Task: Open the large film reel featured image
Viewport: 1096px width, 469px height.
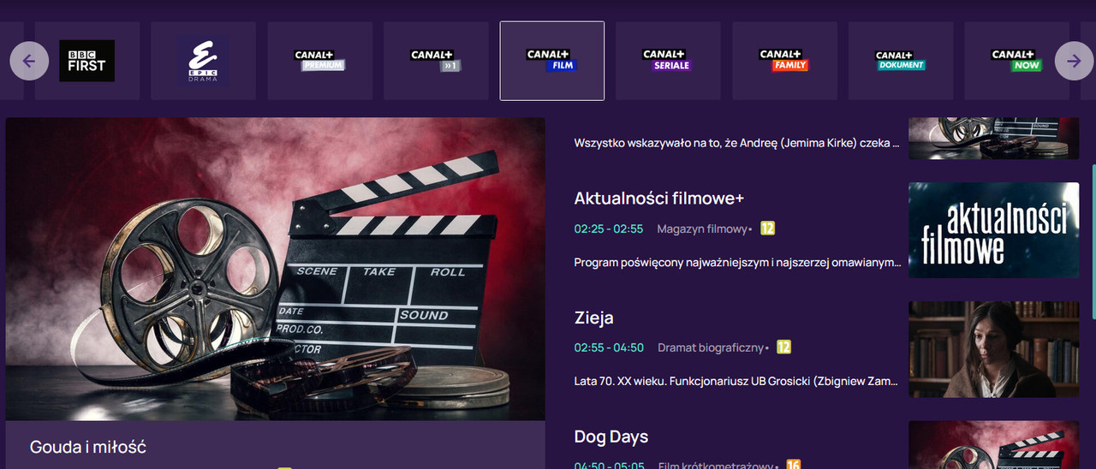Action: tap(276, 269)
